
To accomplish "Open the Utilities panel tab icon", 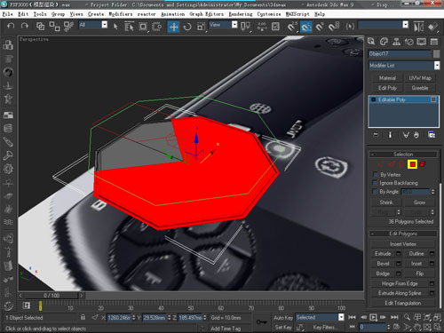I will [434, 42].
